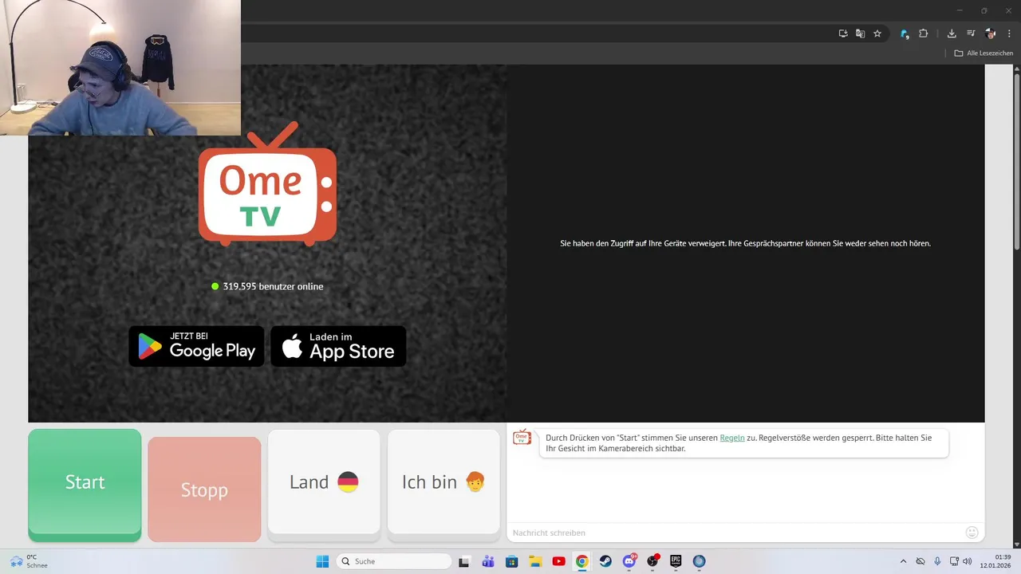Screen dimensions: 1021x574
Task: Open the Ich bin gender selector
Action: click(x=443, y=482)
